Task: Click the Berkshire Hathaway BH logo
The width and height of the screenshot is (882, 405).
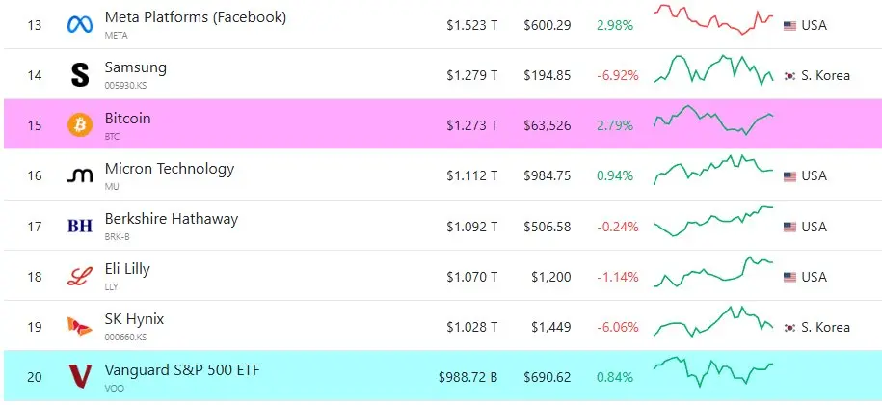Action: pyautogui.click(x=80, y=226)
